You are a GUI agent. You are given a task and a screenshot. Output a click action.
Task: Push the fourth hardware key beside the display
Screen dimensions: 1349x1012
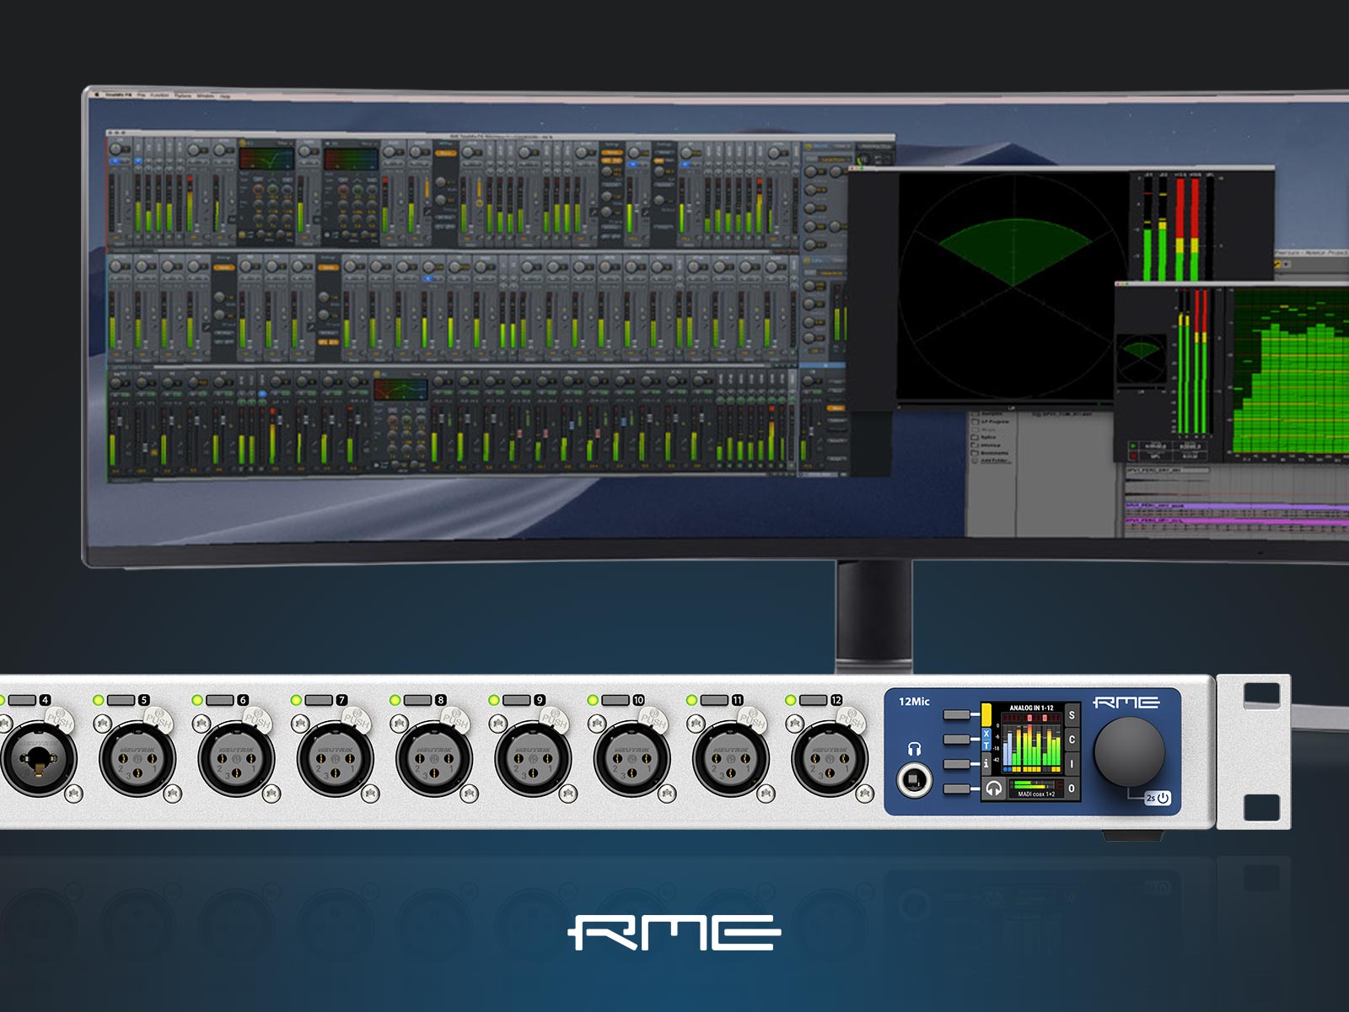coord(956,789)
